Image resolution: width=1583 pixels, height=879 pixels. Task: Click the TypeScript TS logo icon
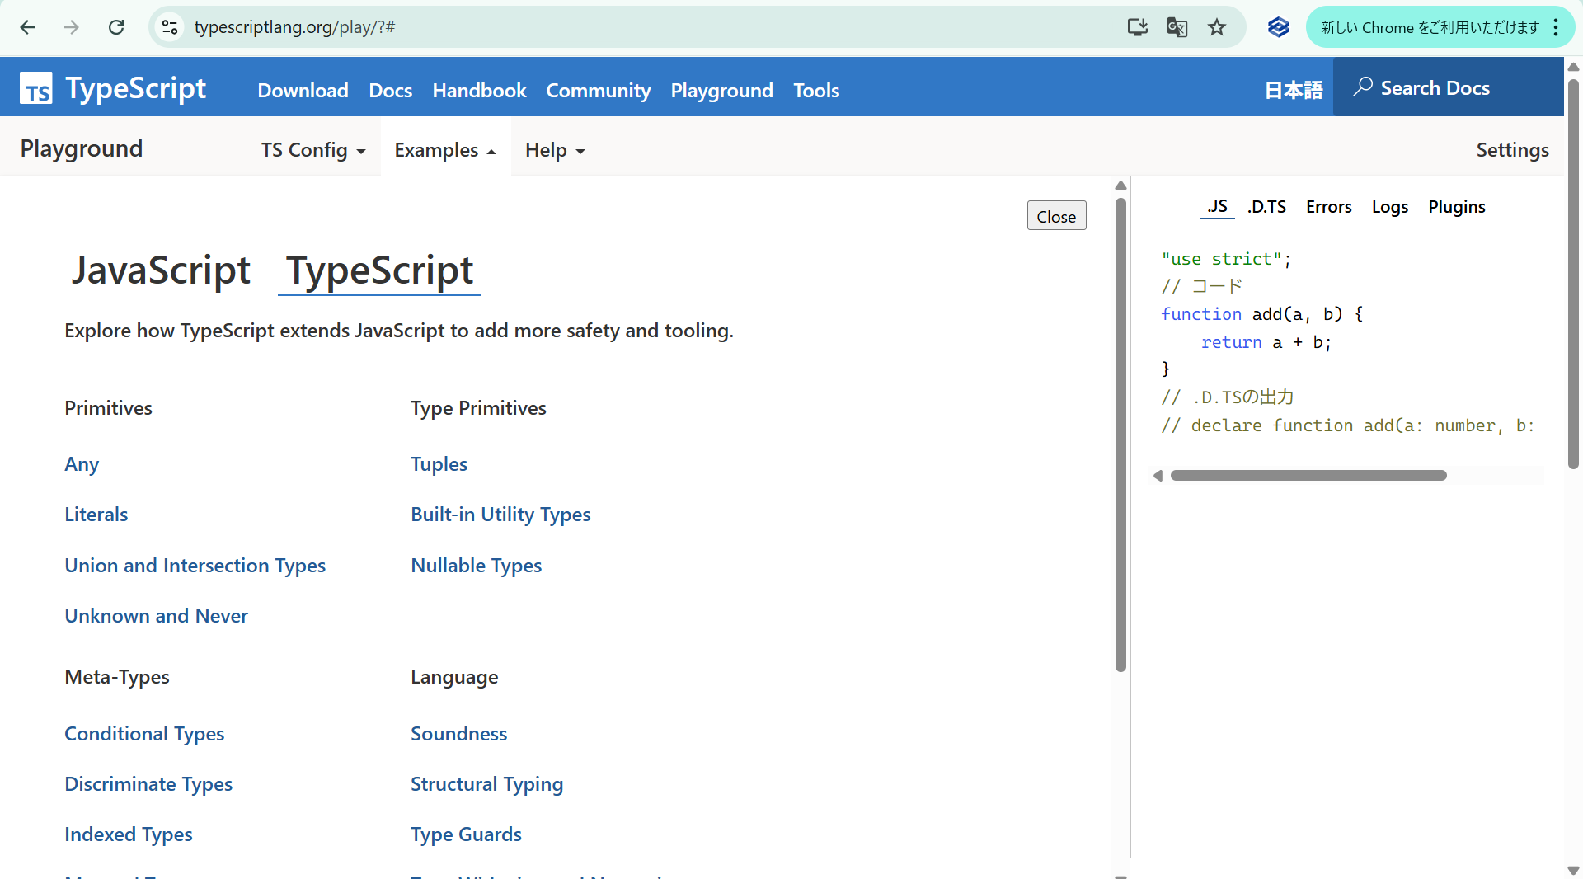point(36,89)
